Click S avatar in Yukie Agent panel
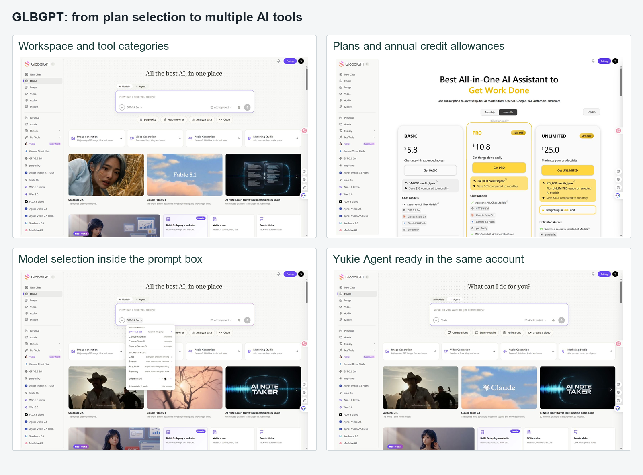This screenshot has width=643, height=475. (x=615, y=274)
